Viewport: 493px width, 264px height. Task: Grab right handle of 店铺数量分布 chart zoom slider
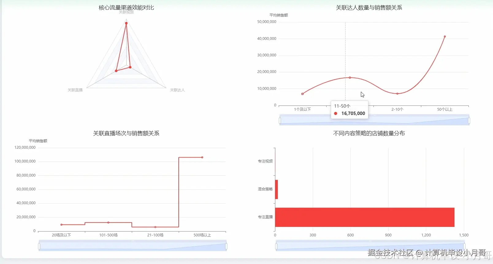[x=464, y=247]
